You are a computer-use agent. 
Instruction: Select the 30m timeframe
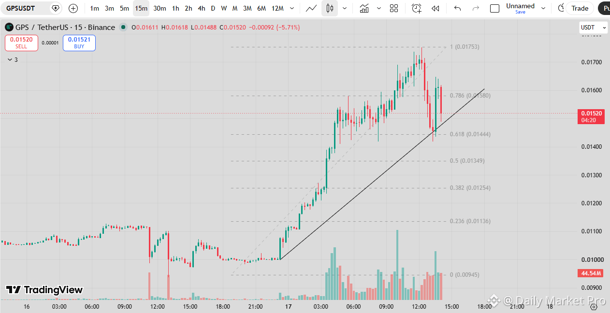160,8
